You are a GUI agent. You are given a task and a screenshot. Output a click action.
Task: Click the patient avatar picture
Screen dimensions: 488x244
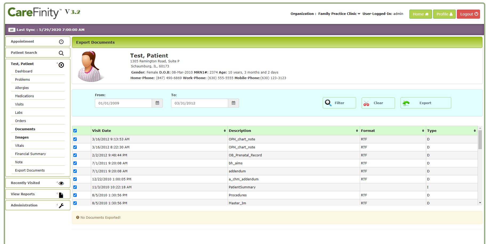[91, 66]
